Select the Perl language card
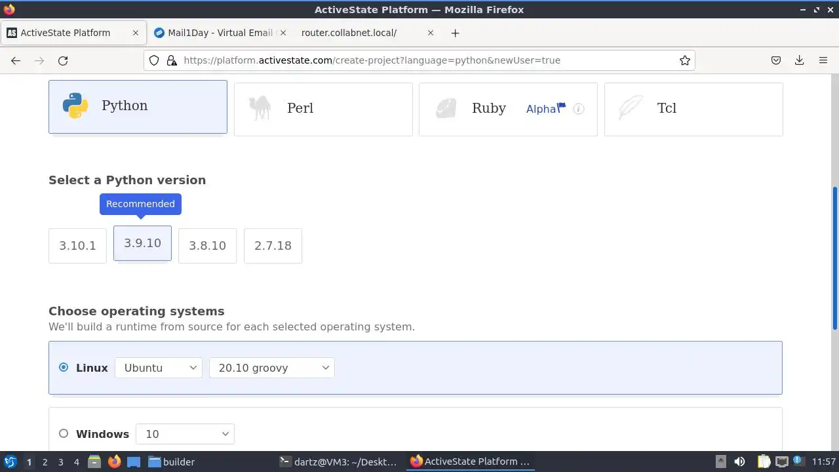This screenshot has width=839, height=472. (x=323, y=109)
